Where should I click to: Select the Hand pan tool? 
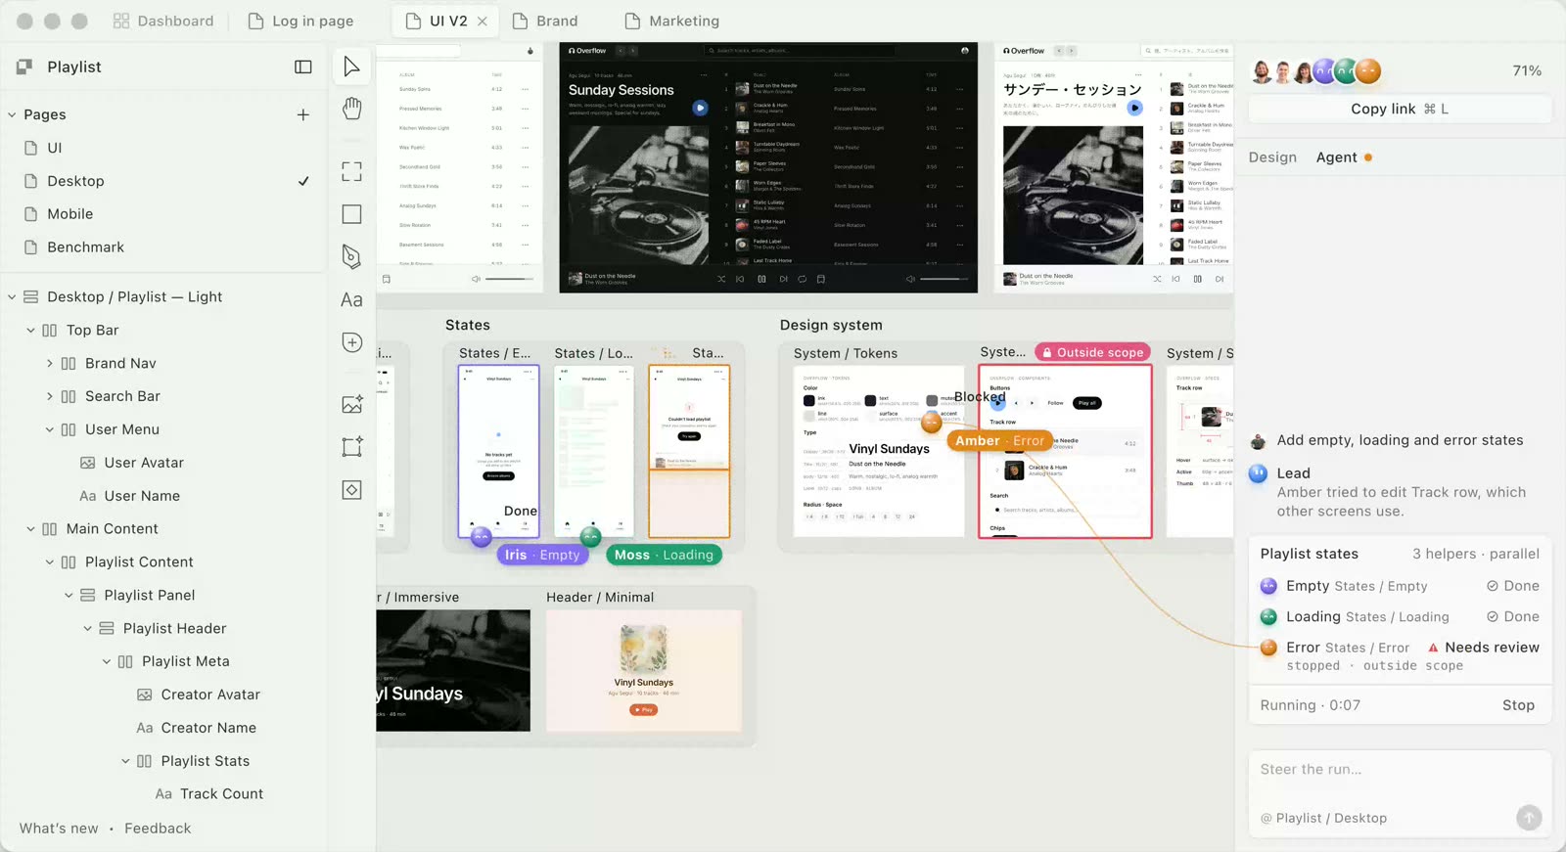tap(352, 109)
